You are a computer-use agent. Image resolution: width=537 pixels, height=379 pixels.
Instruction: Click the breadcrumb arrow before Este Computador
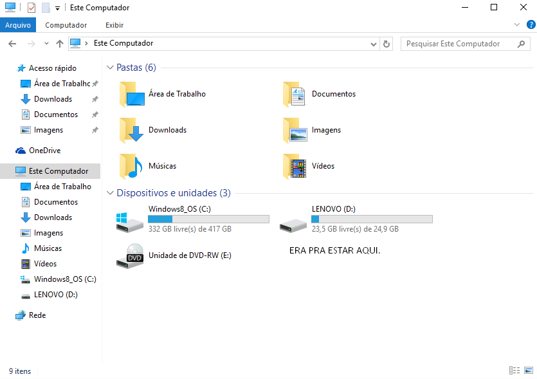pyautogui.click(x=87, y=43)
